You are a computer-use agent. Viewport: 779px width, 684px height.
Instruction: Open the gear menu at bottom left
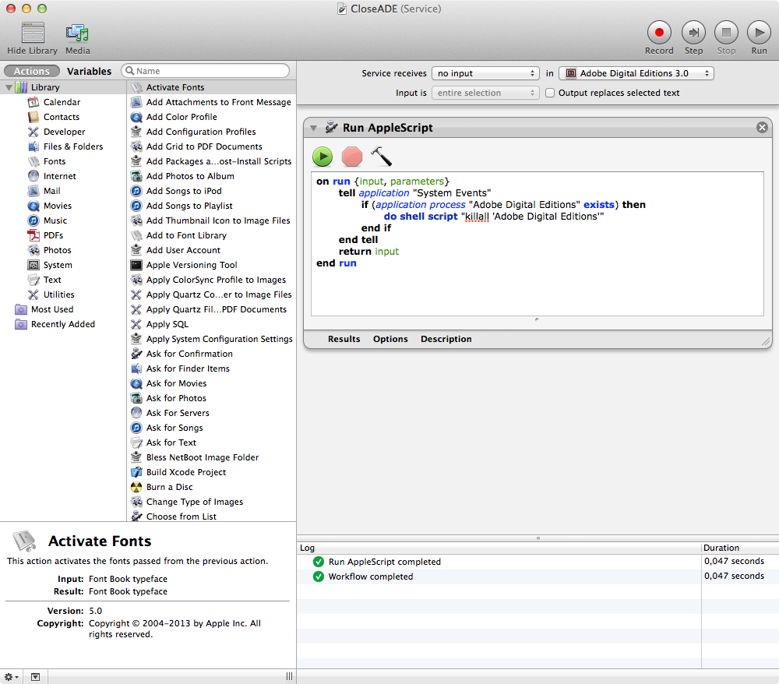(x=11, y=677)
